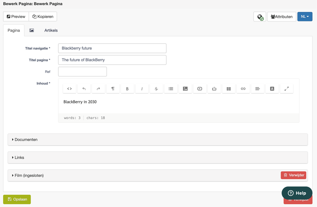Image resolution: width=317 pixels, height=207 pixels.
Task: Open the paragraph format options
Action: point(113,89)
